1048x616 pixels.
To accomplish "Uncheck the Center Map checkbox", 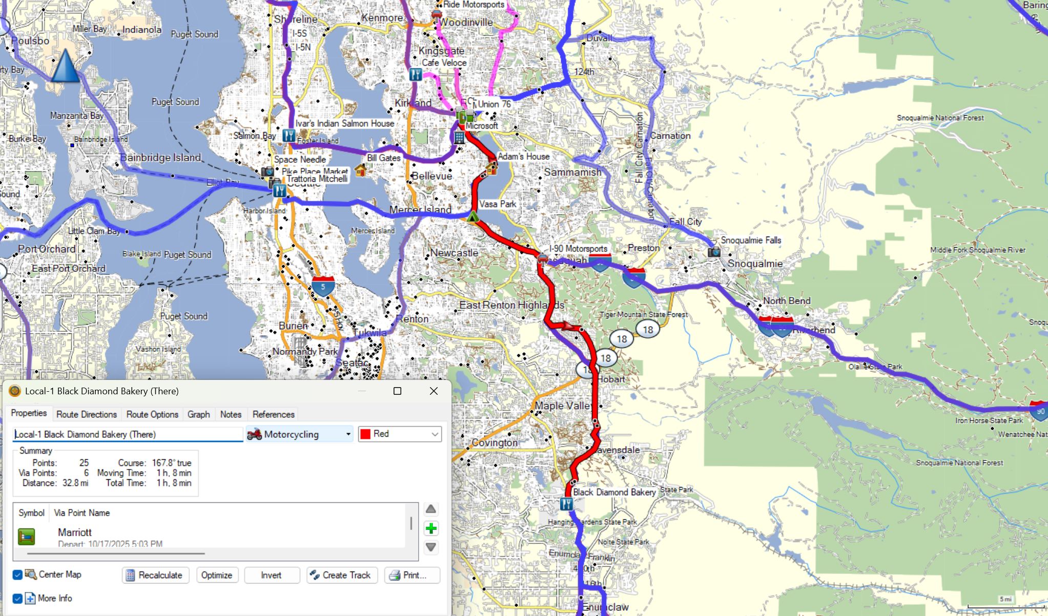I will point(17,575).
